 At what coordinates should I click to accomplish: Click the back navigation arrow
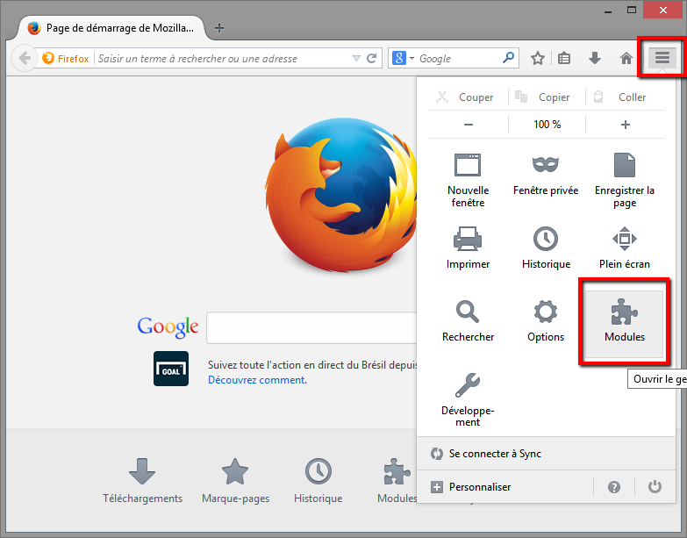point(25,58)
